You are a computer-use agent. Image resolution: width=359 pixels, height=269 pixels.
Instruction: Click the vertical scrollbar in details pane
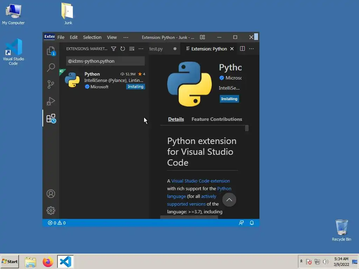coord(246,128)
